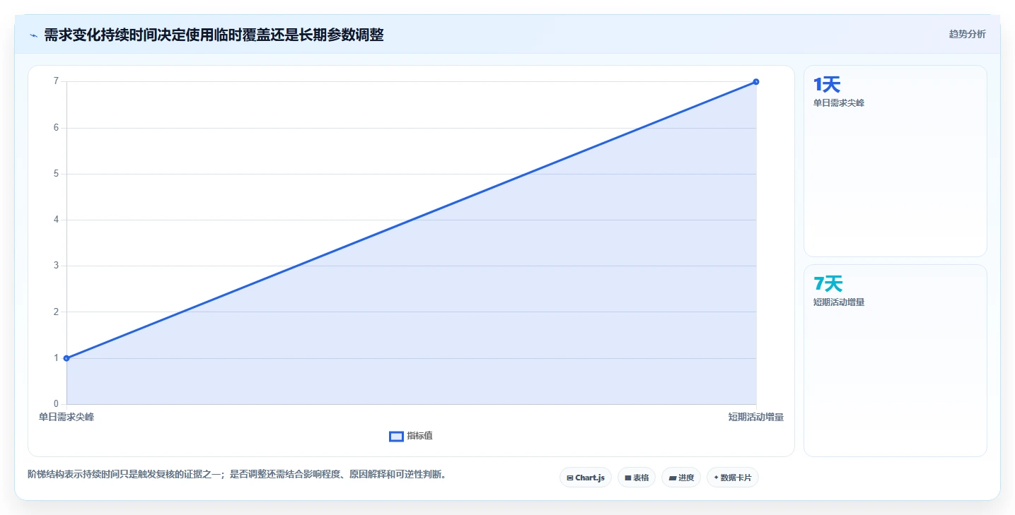Click the 短期活动增量 card caption
Viewport: 1015px width, 515px height.
click(839, 302)
